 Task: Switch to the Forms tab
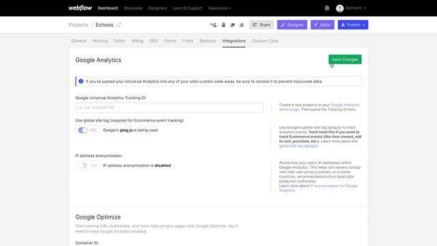(170, 41)
